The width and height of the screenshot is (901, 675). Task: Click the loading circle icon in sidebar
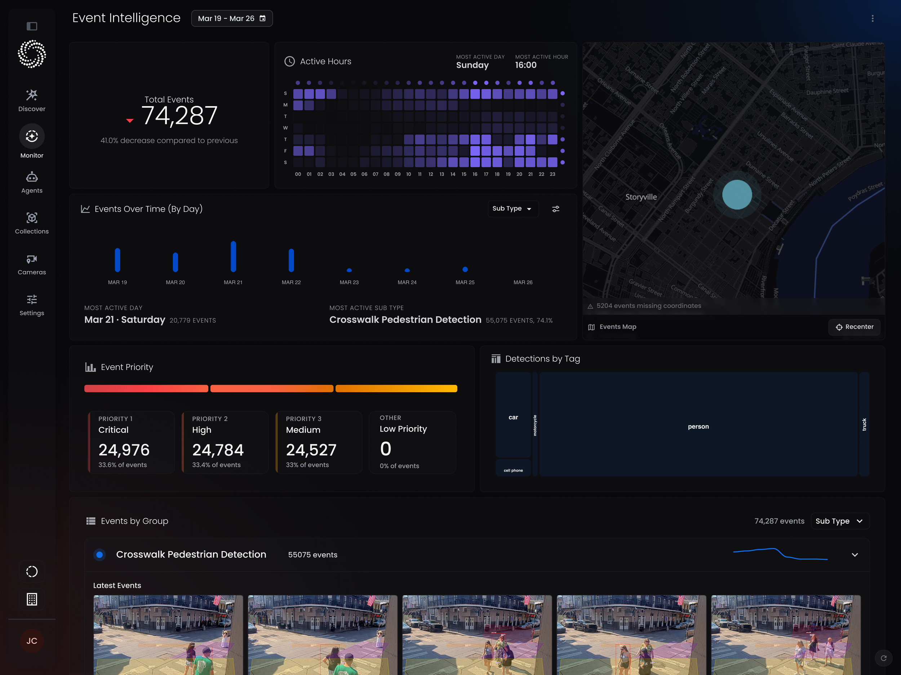coord(32,572)
